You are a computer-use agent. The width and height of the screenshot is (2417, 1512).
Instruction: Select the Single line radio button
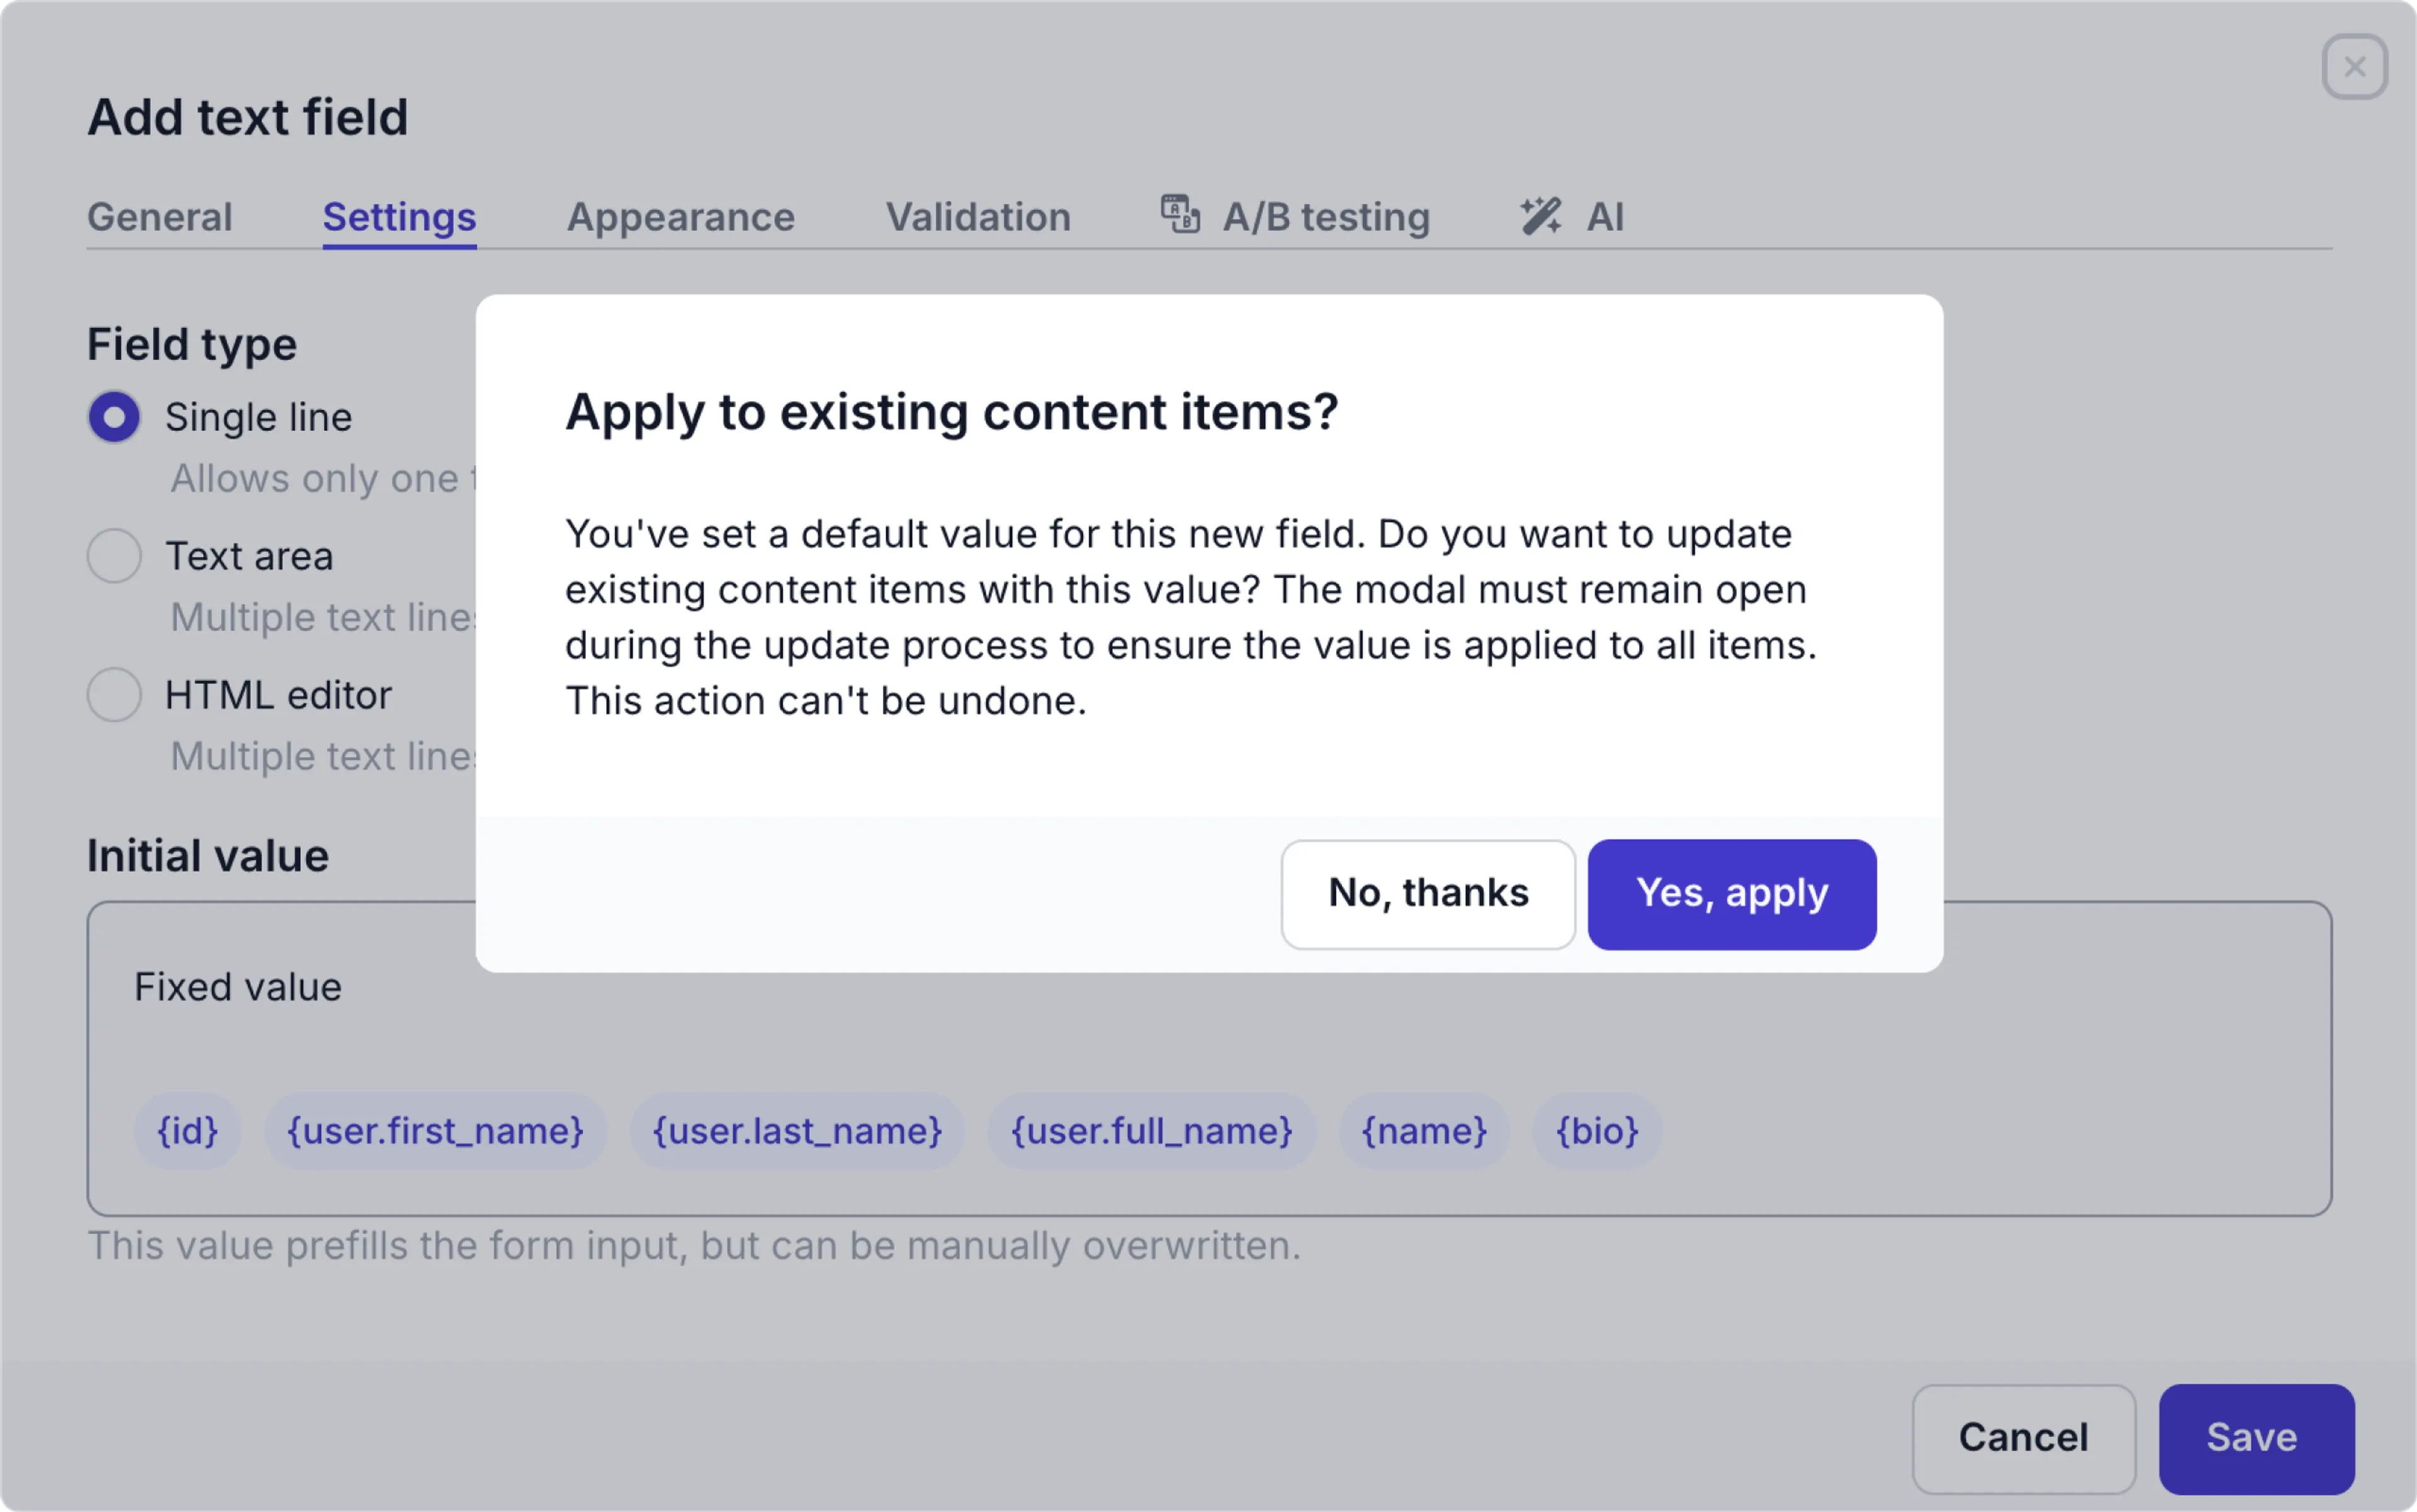[x=114, y=417]
